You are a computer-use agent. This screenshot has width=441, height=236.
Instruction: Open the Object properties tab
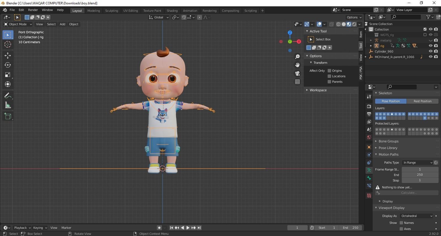[369, 147]
